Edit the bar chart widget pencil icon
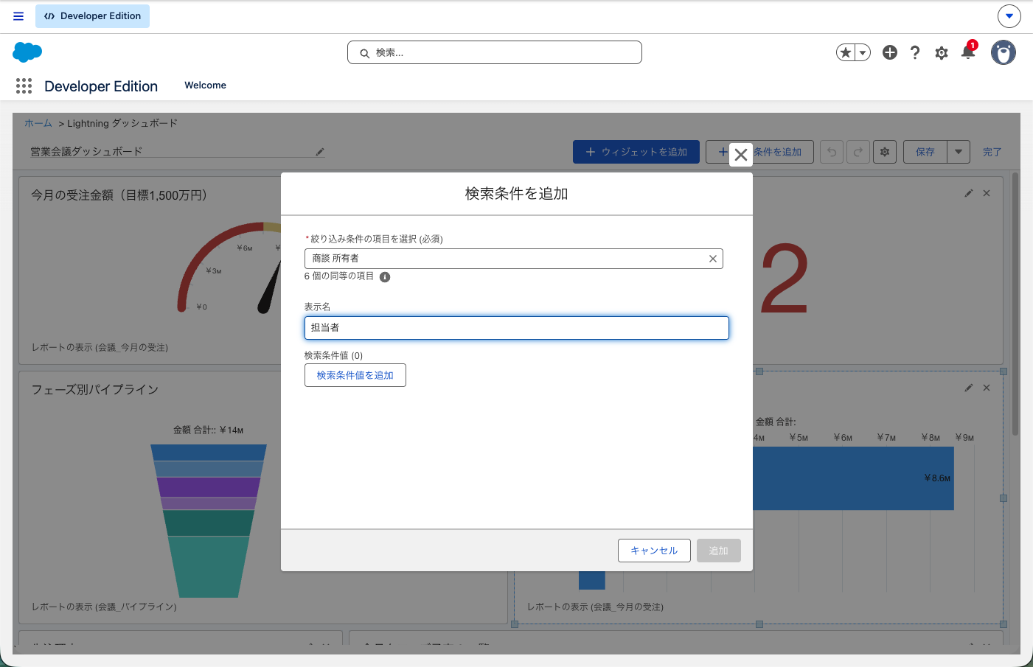The height and width of the screenshot is (667, 1033). (x=969, y=388)
